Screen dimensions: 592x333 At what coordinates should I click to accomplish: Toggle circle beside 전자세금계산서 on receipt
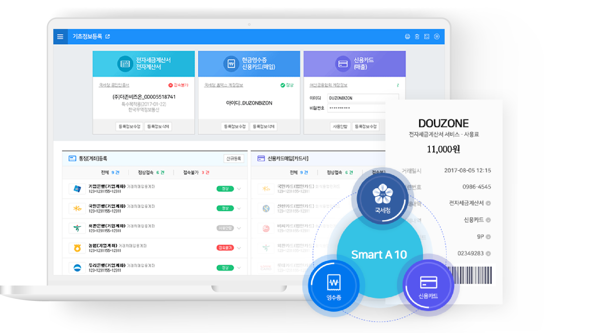tap(488, 203)
